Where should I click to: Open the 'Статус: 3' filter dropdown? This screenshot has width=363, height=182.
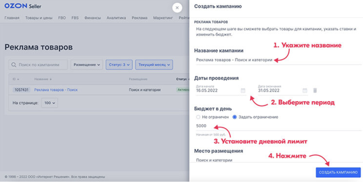[x=119, y=65]
